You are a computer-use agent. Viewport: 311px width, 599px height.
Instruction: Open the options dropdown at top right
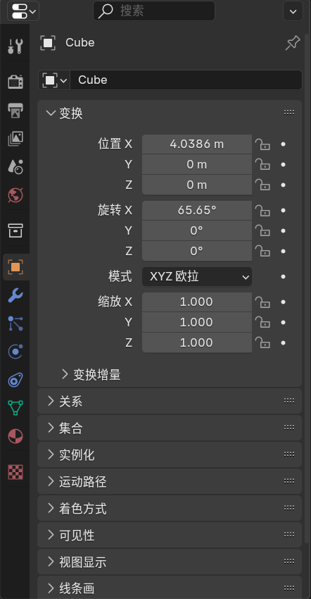(x=293, y=11)
